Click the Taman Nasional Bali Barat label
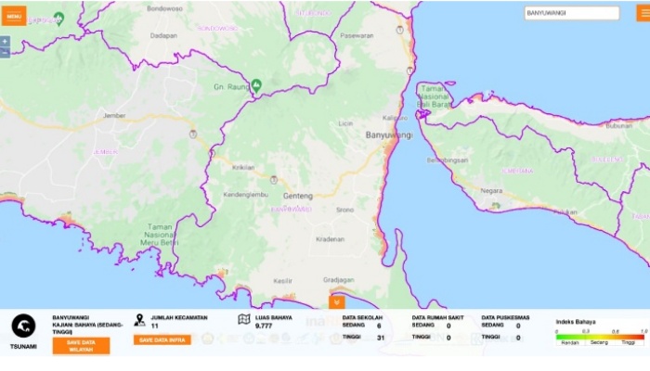Screen dimensions: 650x371 (434, 96)
